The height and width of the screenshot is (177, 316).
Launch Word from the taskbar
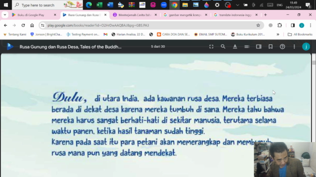coord(110,5)
